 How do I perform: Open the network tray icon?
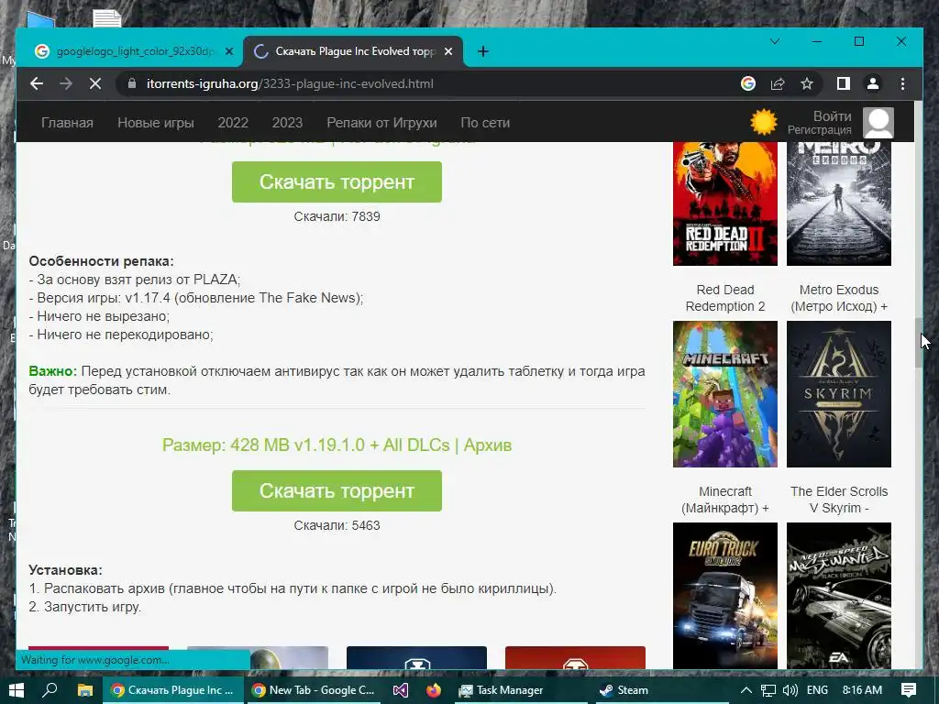pos(768,690)
